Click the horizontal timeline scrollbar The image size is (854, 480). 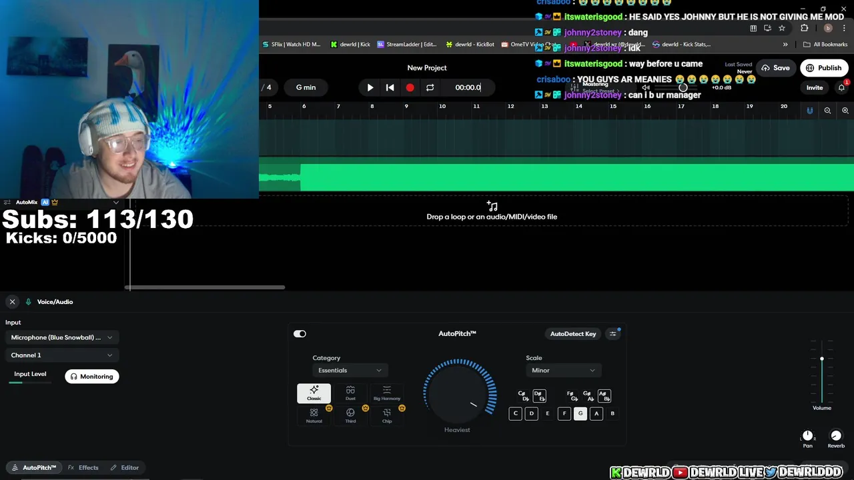(205, 287)
